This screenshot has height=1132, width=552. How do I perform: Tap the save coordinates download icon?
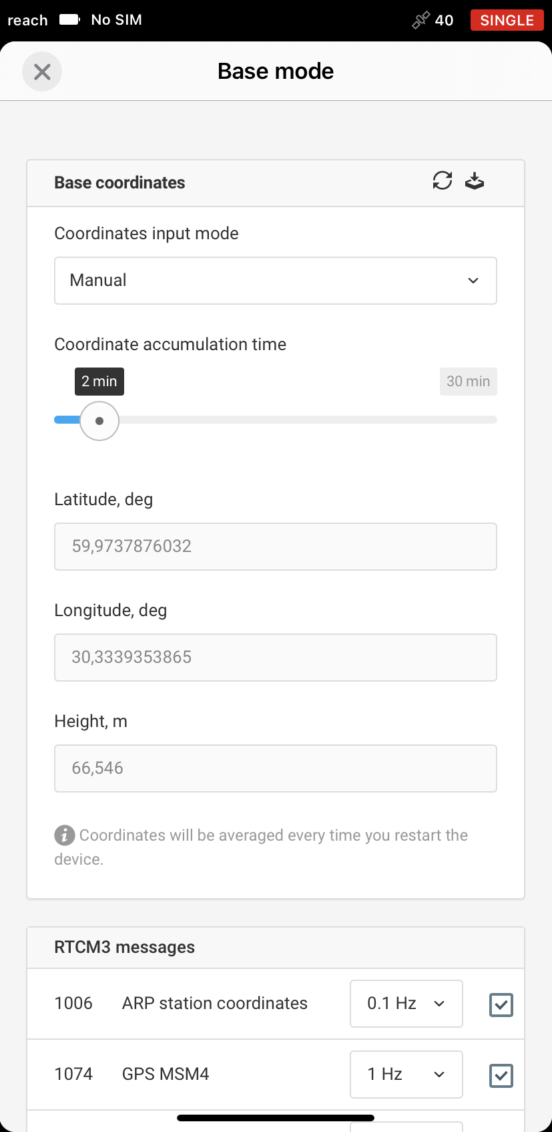475,180
